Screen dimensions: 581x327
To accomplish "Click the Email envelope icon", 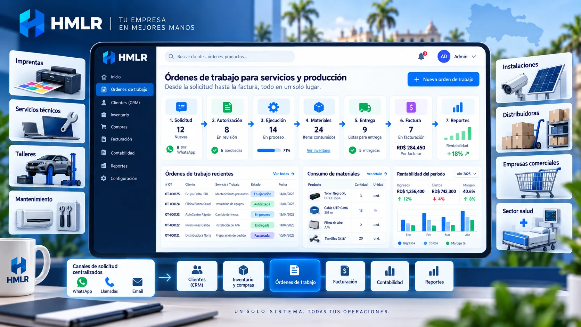I will point(138,282).
